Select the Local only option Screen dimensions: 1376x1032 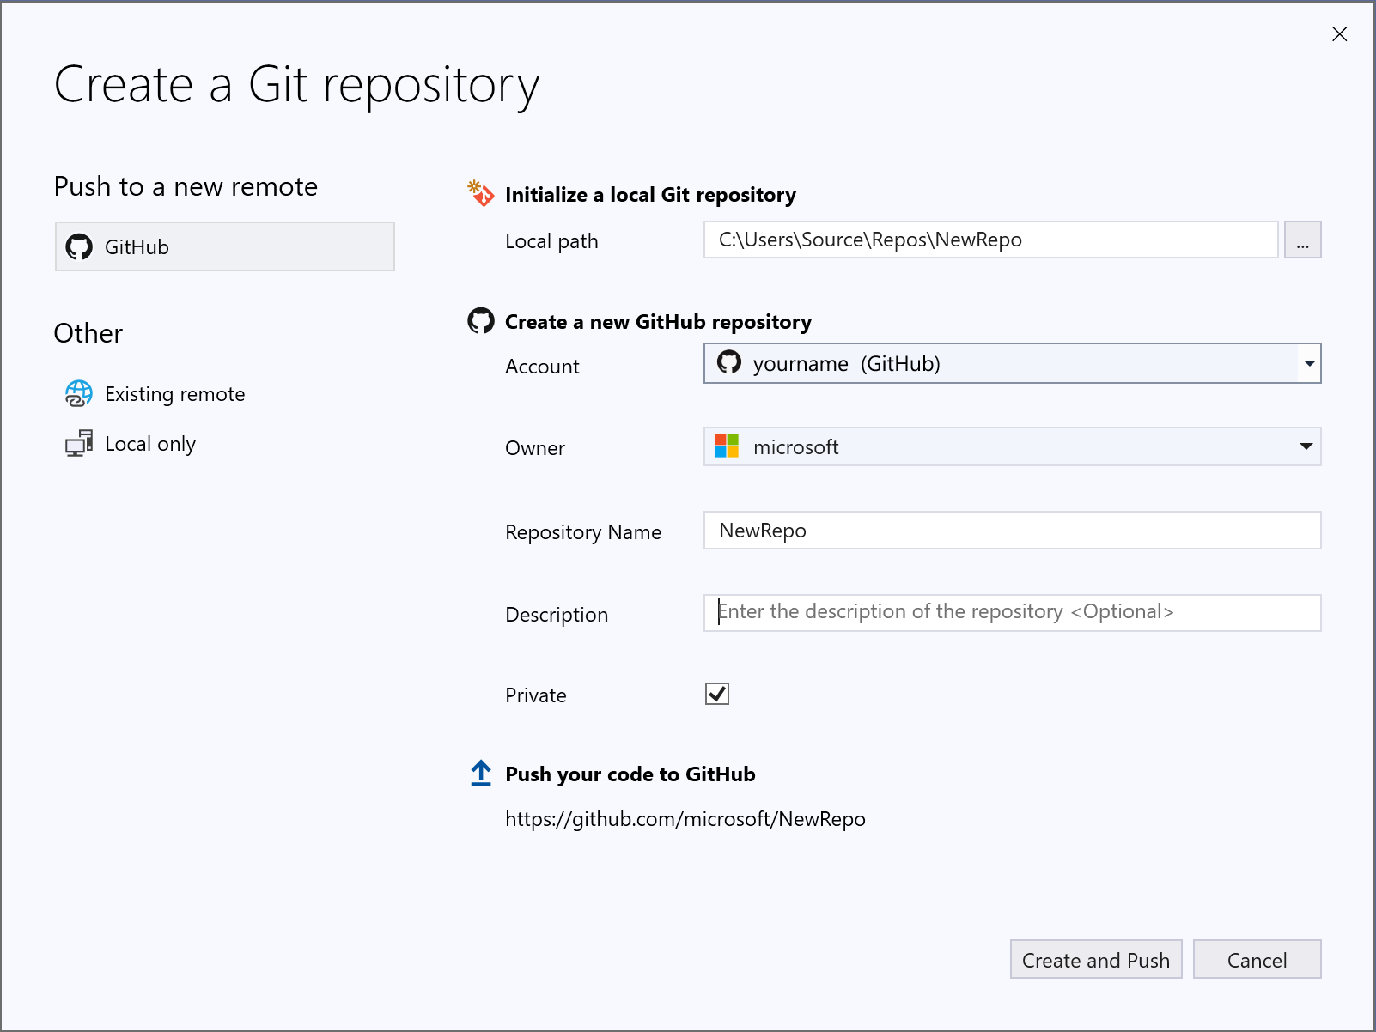[150, 443]
